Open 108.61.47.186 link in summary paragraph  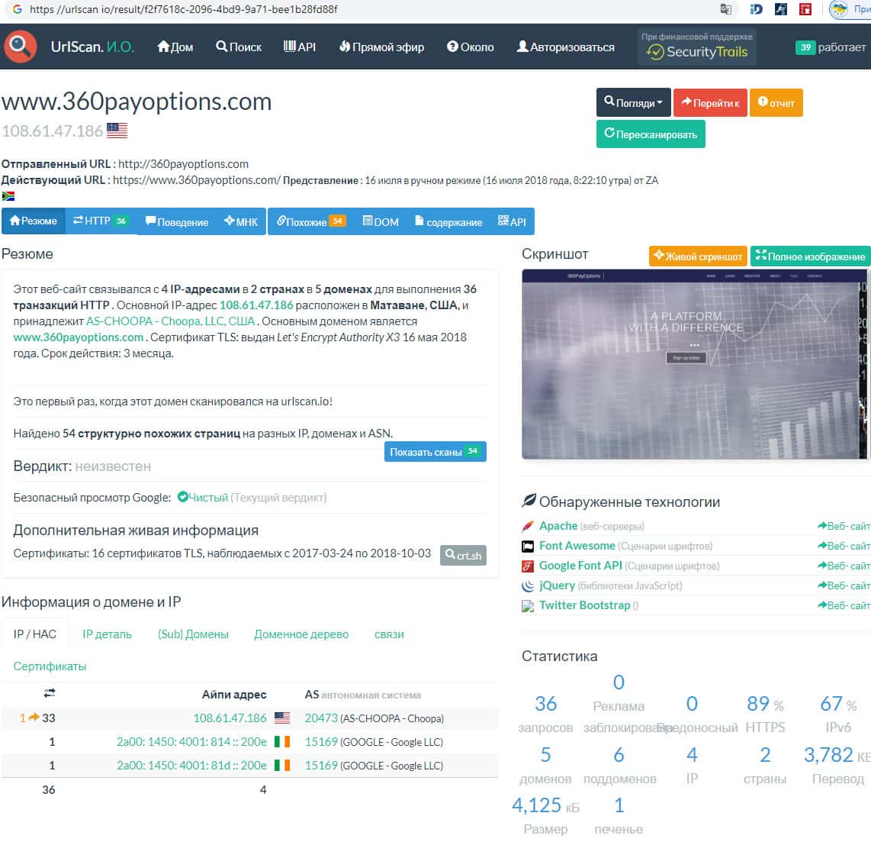[x=256, y=305]
